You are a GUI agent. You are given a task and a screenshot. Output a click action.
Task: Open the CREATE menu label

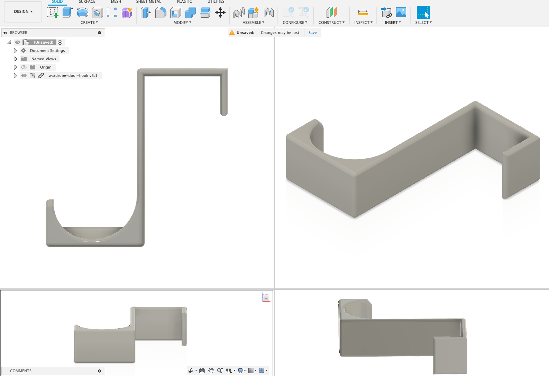pos(89,23)
